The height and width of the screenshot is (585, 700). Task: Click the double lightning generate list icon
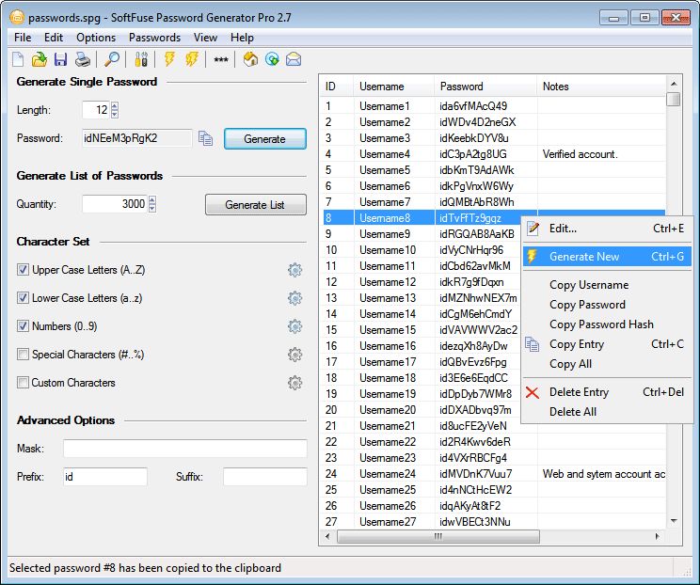(192, 59)
